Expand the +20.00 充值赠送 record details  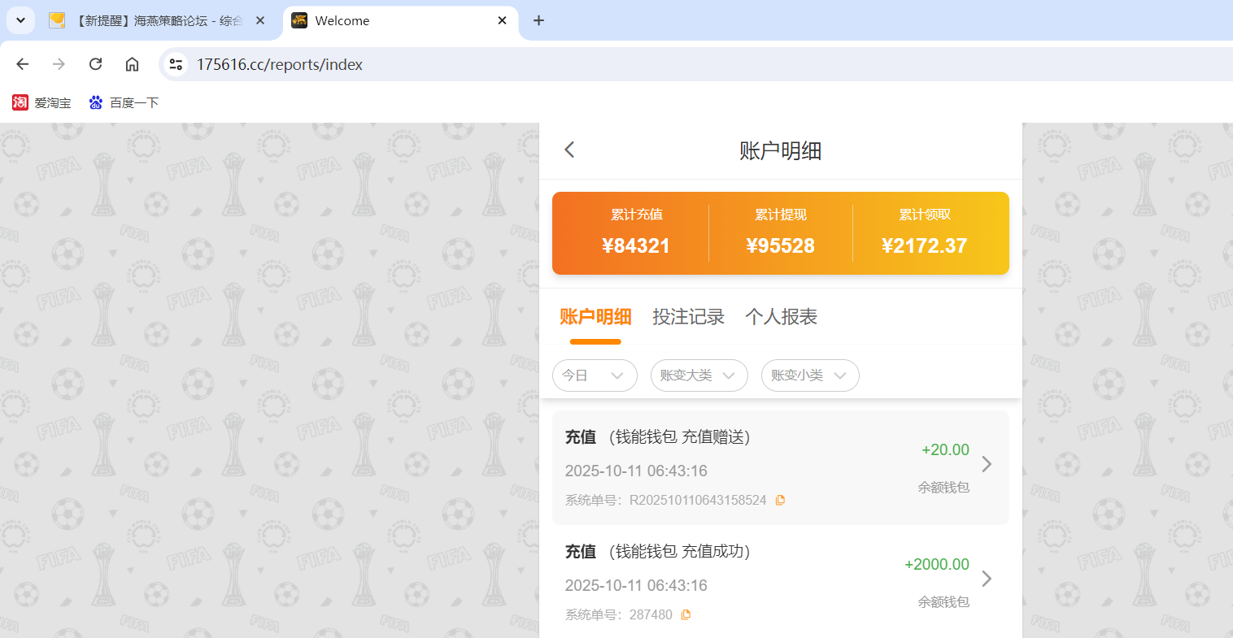(x=987, y=464)
